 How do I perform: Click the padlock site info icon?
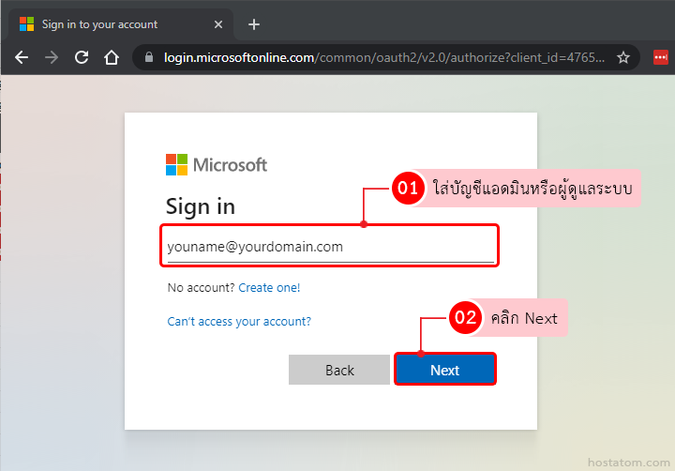click(149, 58)
